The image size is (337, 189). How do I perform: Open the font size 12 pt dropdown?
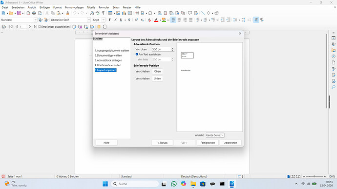[104, 20]
